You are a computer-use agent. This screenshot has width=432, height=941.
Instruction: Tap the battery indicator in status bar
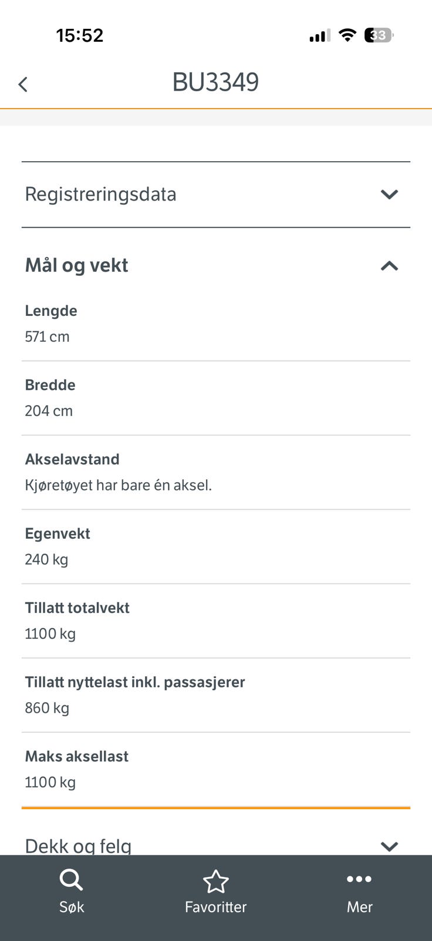[379, 35]
